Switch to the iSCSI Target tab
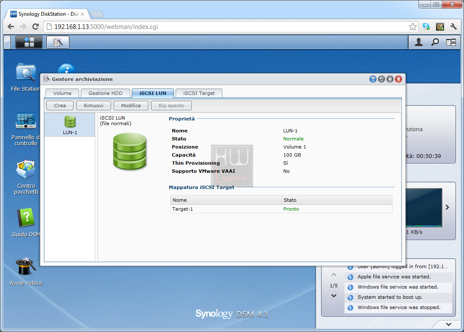Image resolution: width=464 pixels, height=332 pixels. click(199, 93)
